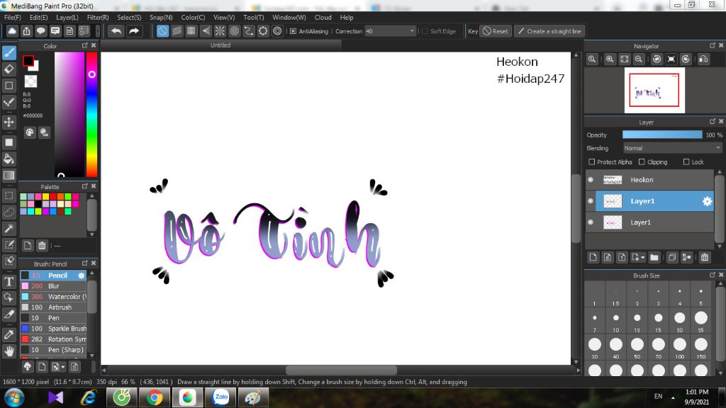Viewport: 726px width, 408px height.
Task: Enable crisscross grid snap
Action: pyautogui.click(x=191, y=31)
